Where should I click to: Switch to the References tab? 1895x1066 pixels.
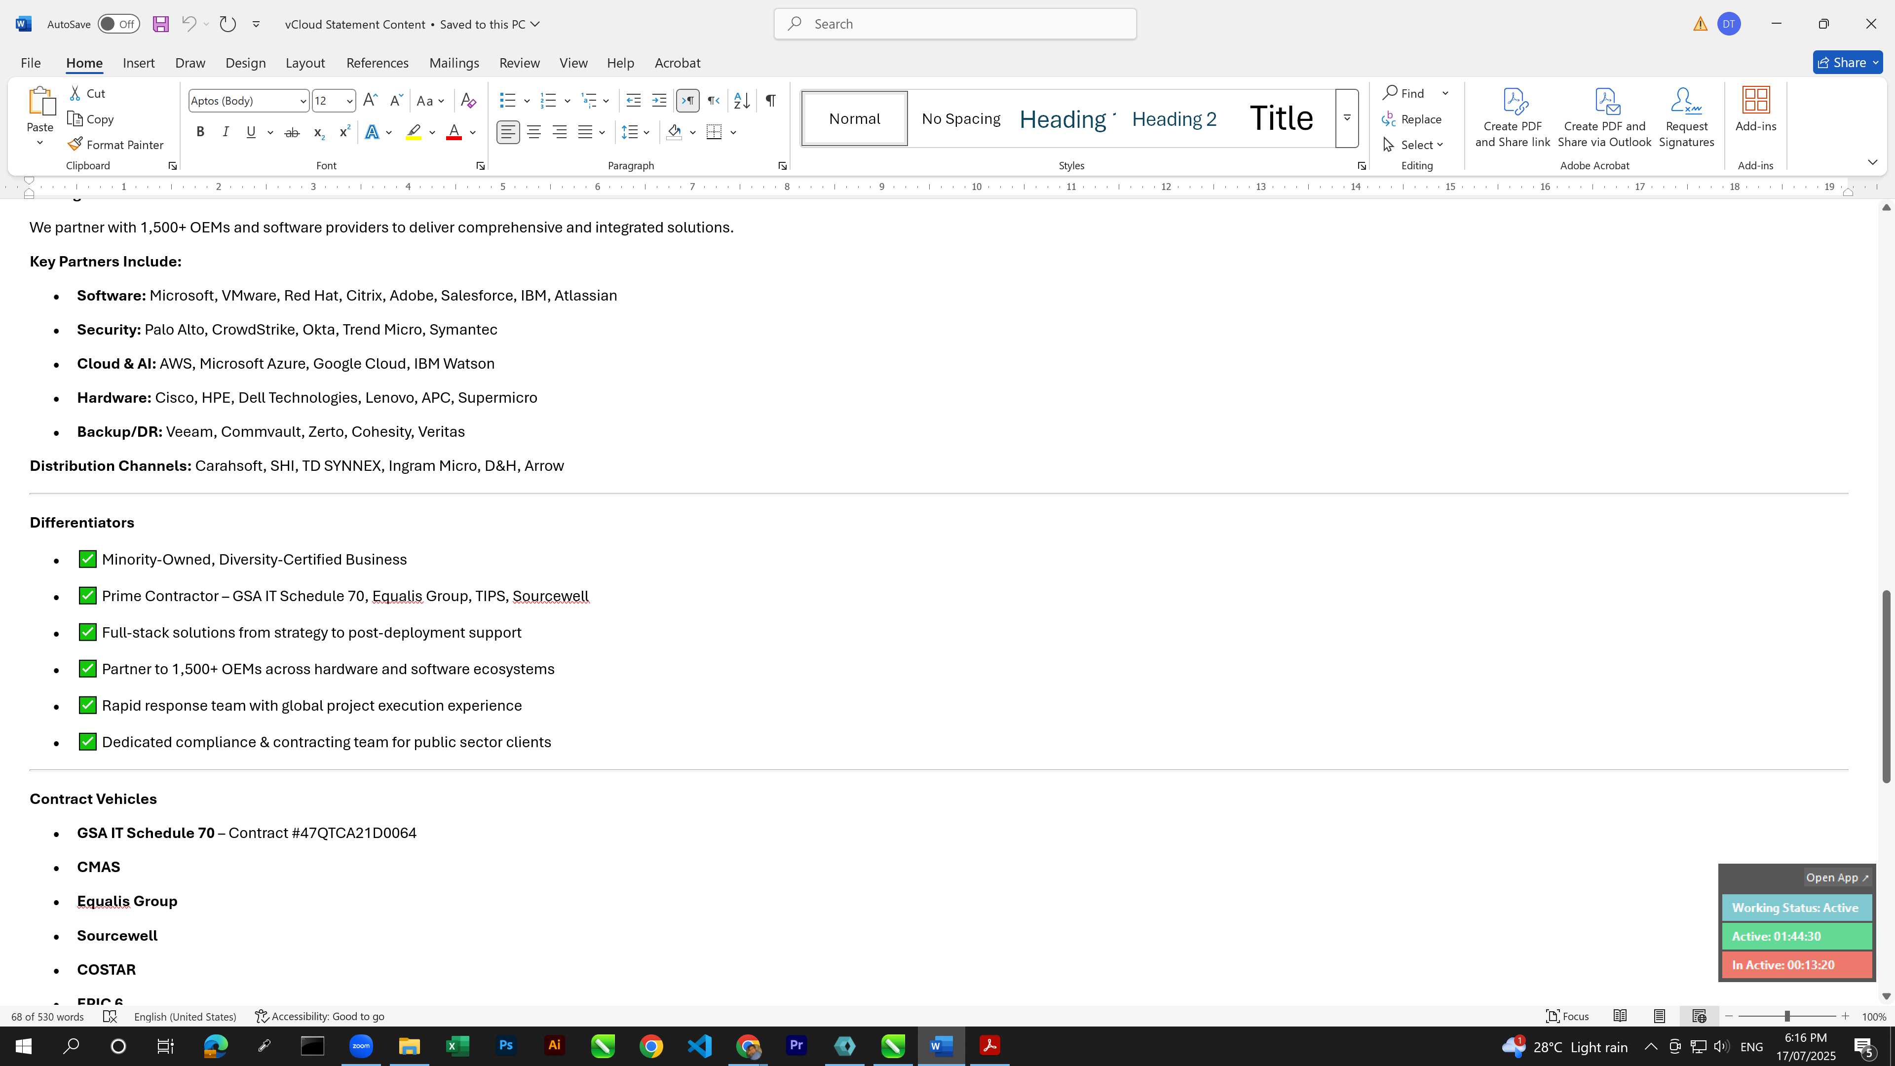click(378, 63)
